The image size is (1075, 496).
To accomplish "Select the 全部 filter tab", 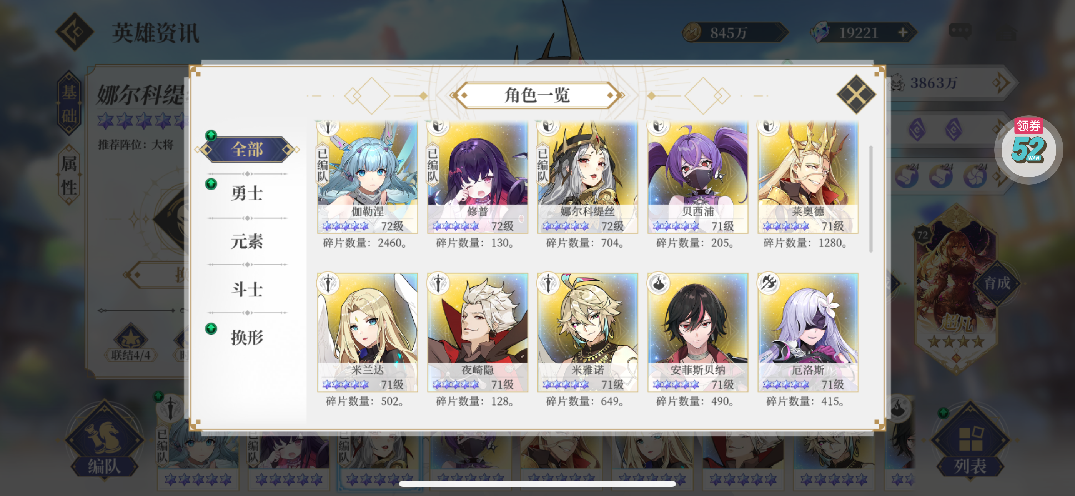I will (x=247, y=150).
